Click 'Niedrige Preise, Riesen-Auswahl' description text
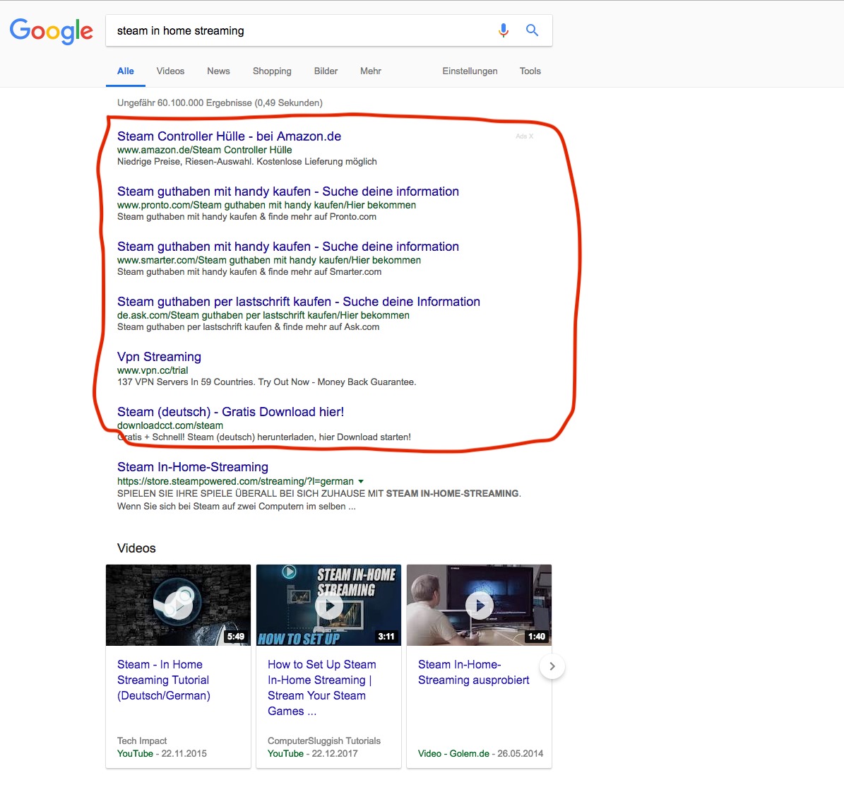 [247, 162]
